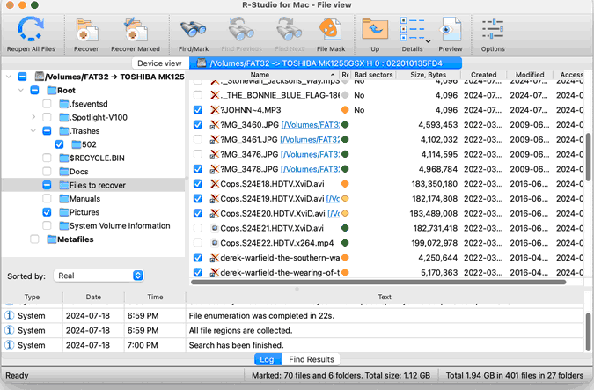
Task: Open the ?MG_3461.JPG volume link
Action: click(x=310, y=139)
